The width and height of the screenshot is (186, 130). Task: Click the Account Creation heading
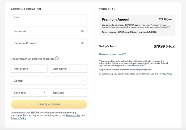coord(26,9)
